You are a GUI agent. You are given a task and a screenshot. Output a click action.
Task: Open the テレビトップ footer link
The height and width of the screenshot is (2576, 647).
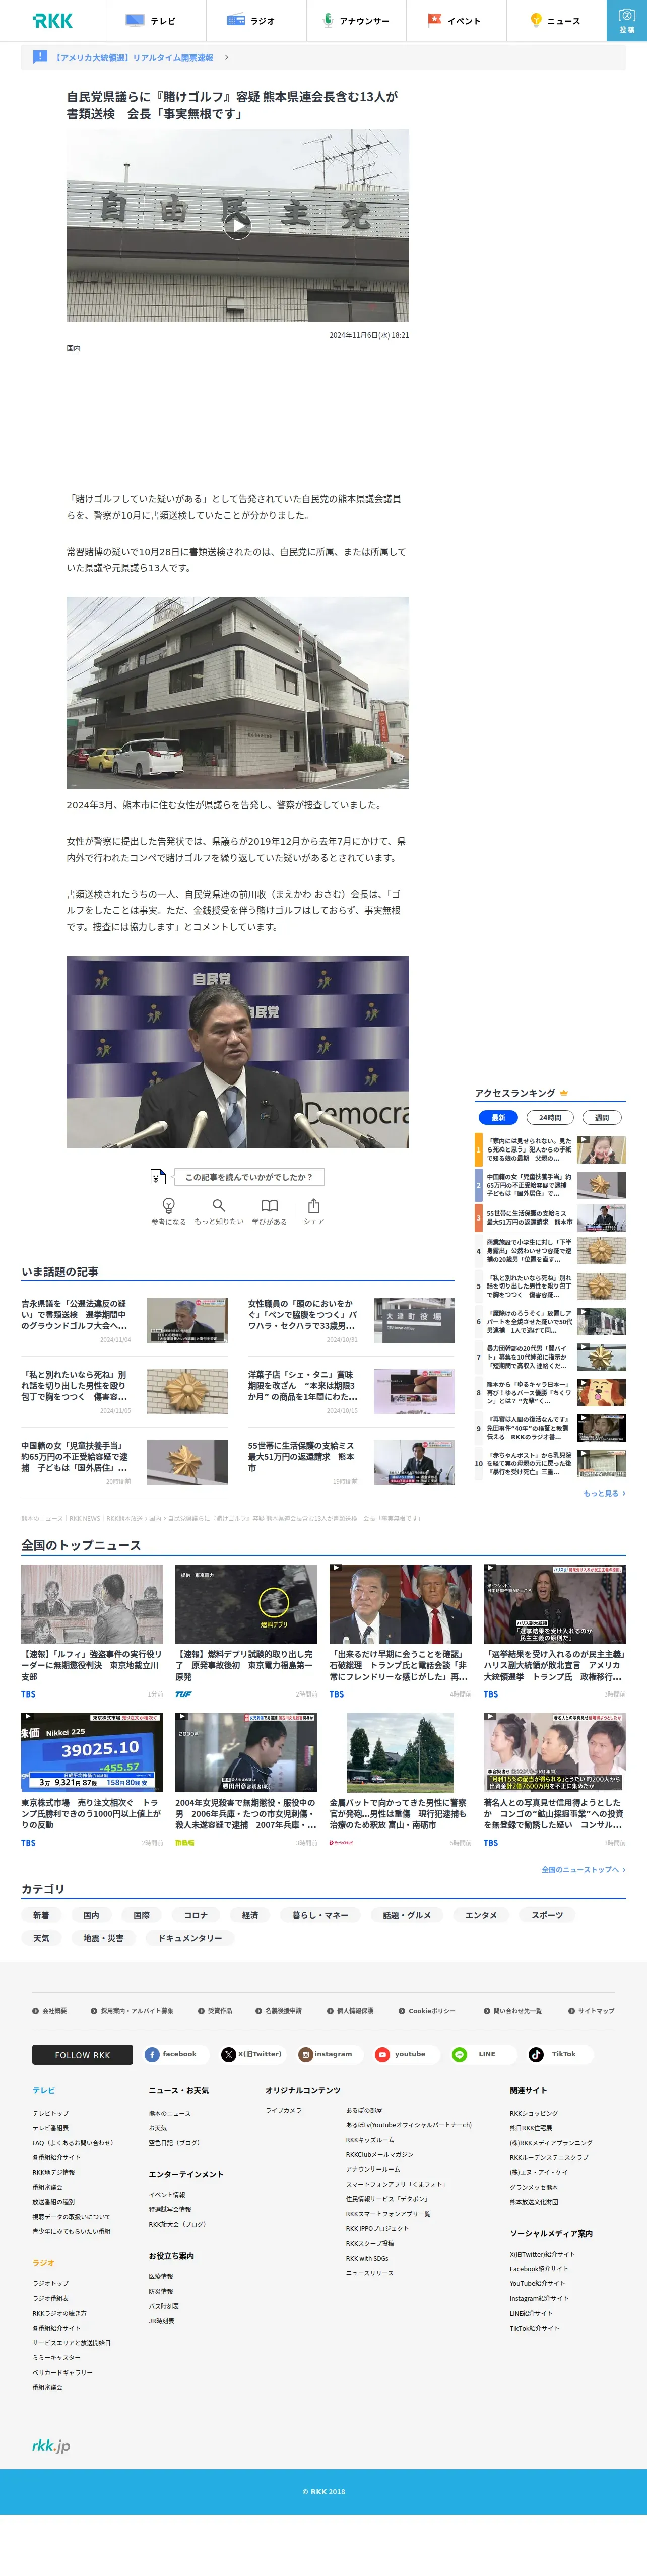(50, 2113)
